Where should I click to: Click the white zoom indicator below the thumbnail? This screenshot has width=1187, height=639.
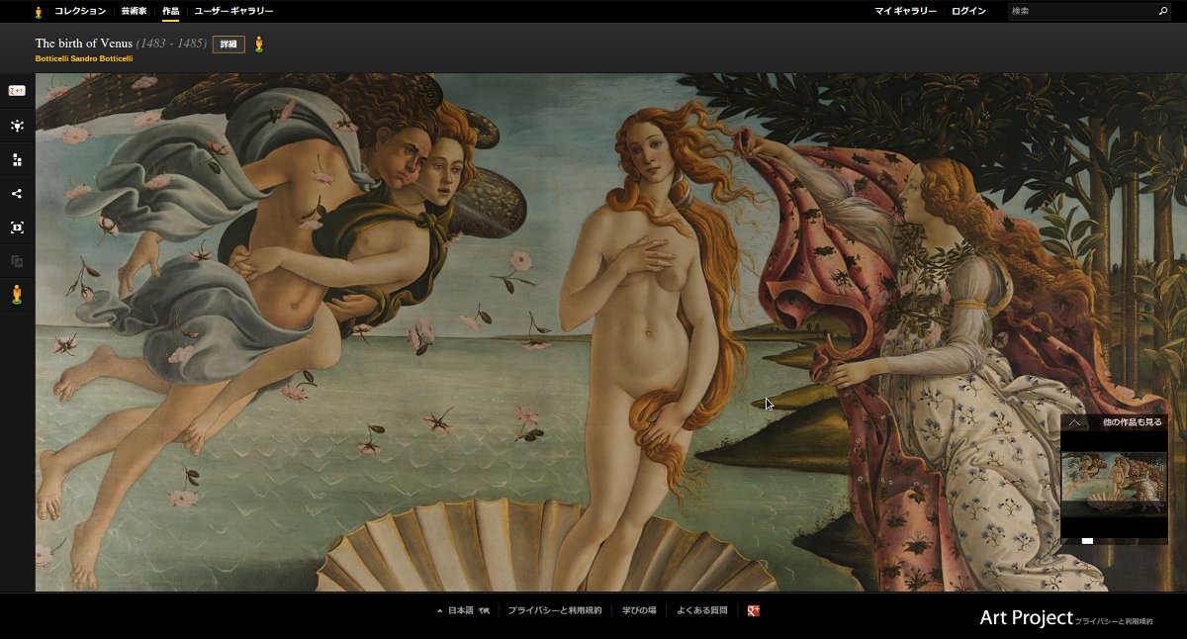tap(1087, 541)
